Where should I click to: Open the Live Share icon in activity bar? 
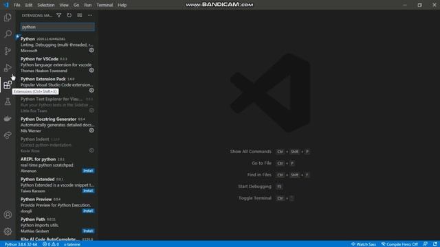click(8, 135)
